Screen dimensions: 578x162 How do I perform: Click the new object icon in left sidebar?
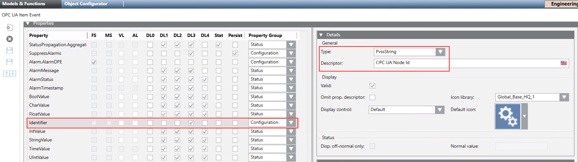click(x=9, y=27)
